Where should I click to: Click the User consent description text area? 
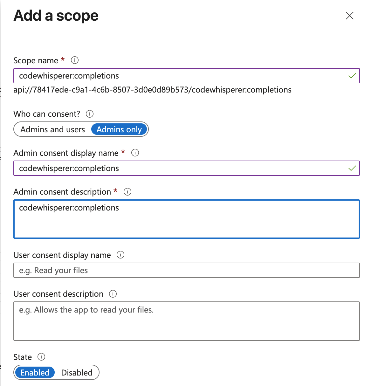[186, 321]
